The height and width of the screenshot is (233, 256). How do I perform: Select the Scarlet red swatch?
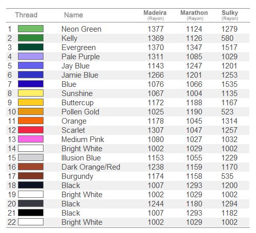(x=31, y=130)
